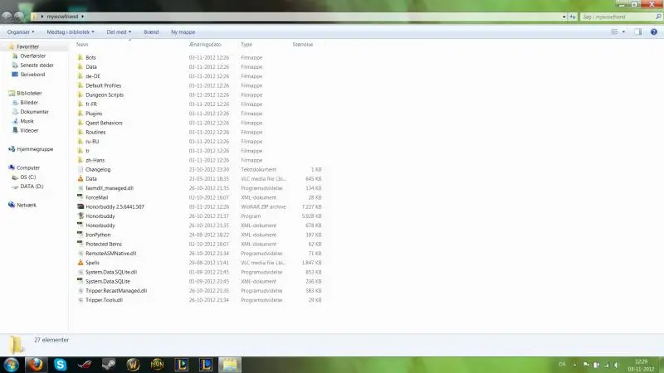The height and width of the screenshot is (373, 664).
Task: Launch Firefox from the taskbar
Action: coord(36,365)
